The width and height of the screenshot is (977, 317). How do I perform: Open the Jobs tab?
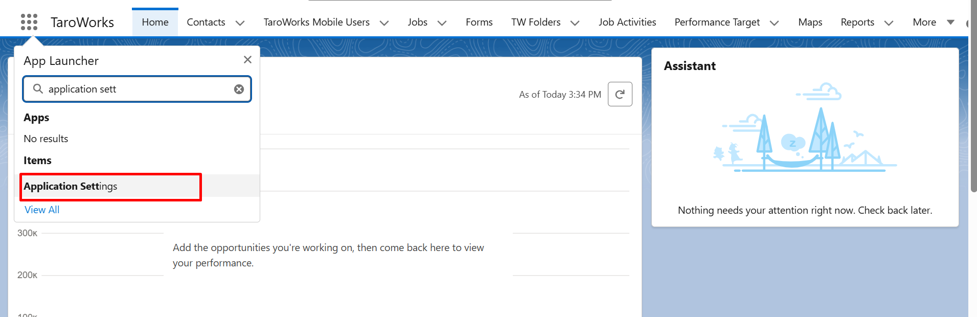pos(417,22)
